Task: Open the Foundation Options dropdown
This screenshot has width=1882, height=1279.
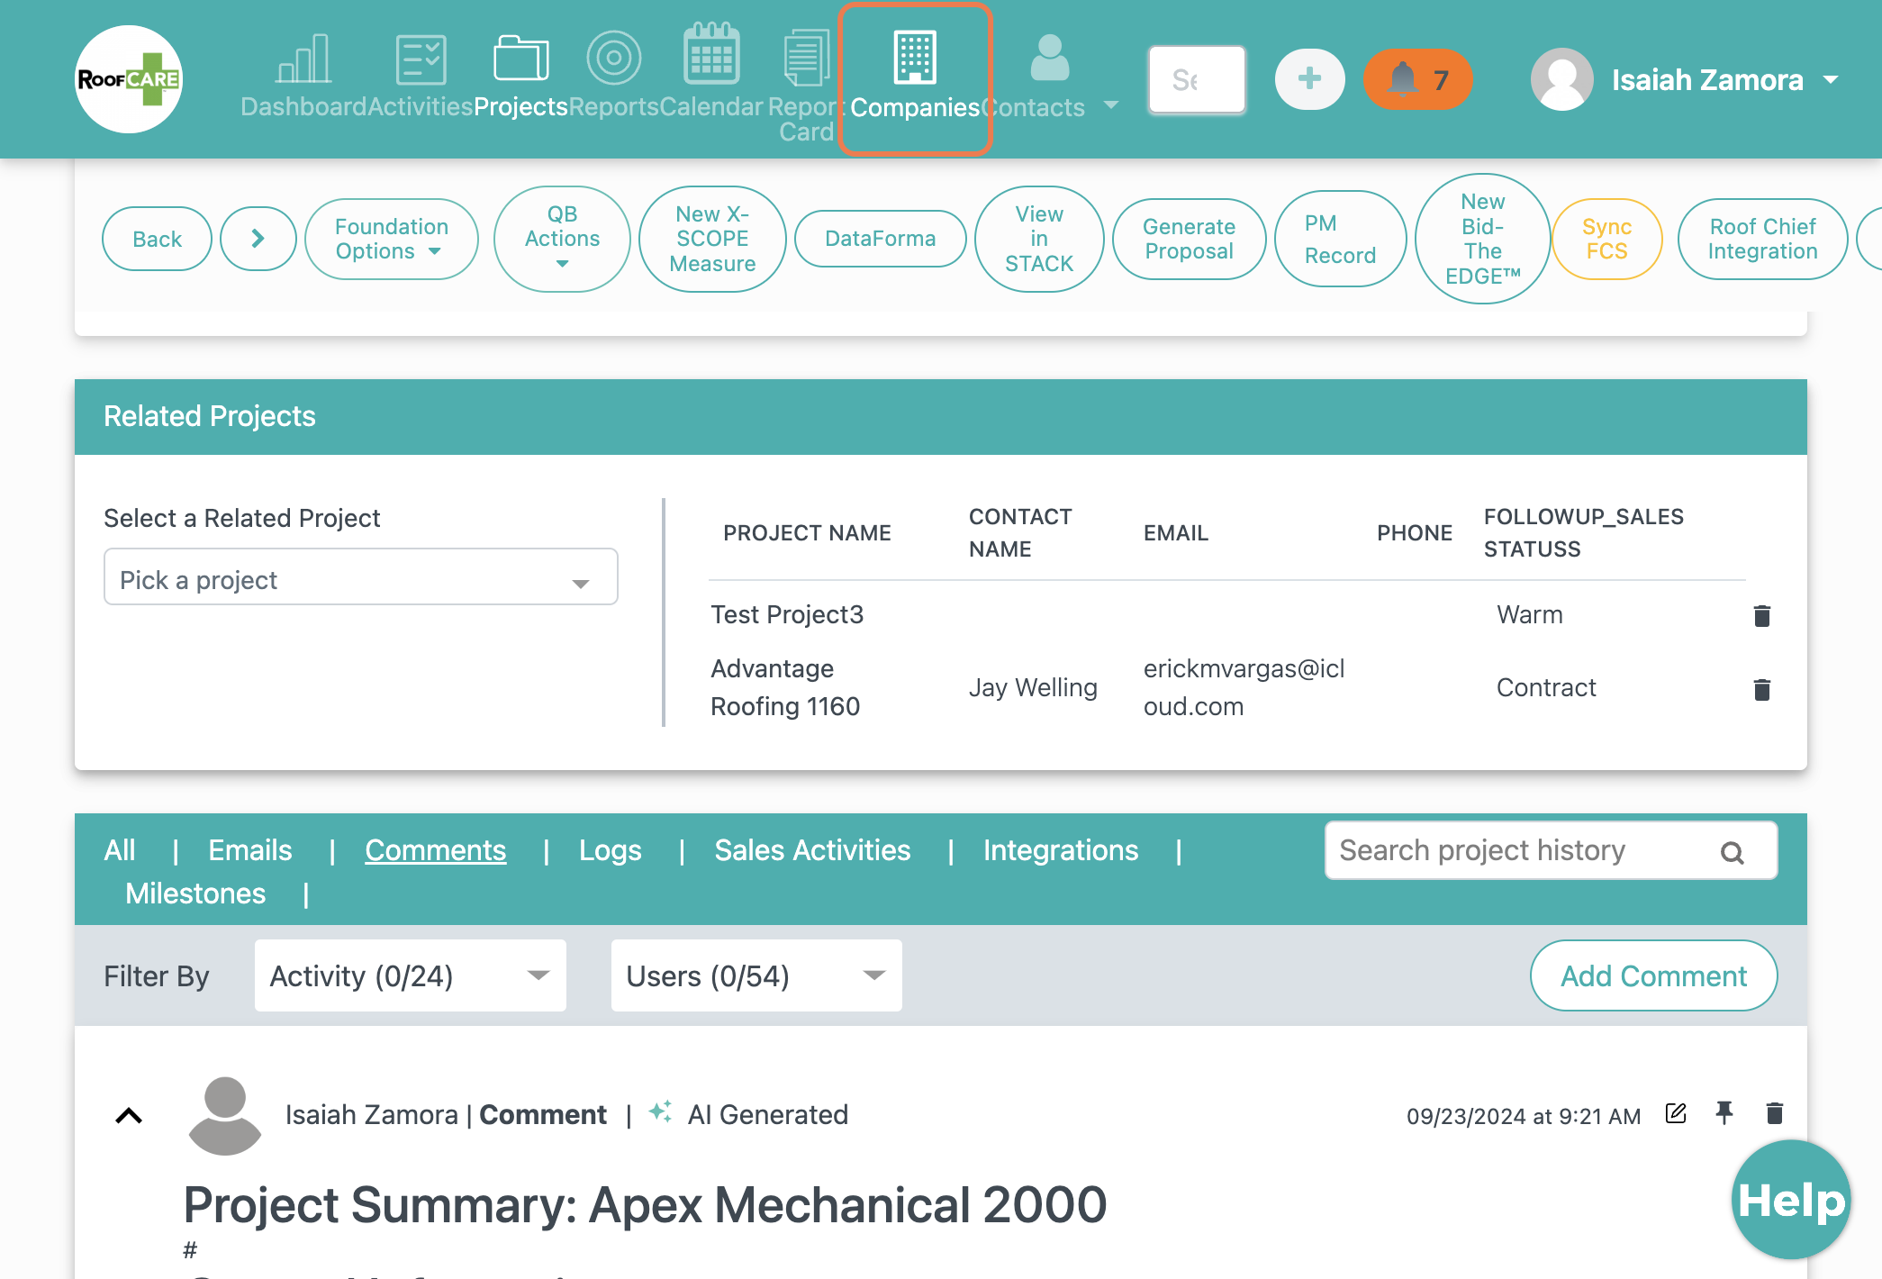Action: coord(392,239)
